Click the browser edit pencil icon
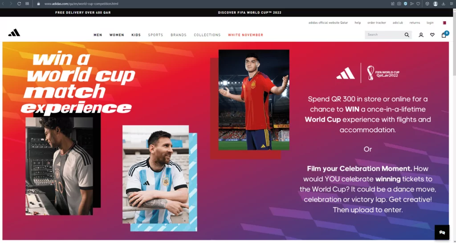This screenshot has width=456, height=243. coord(393,4)
